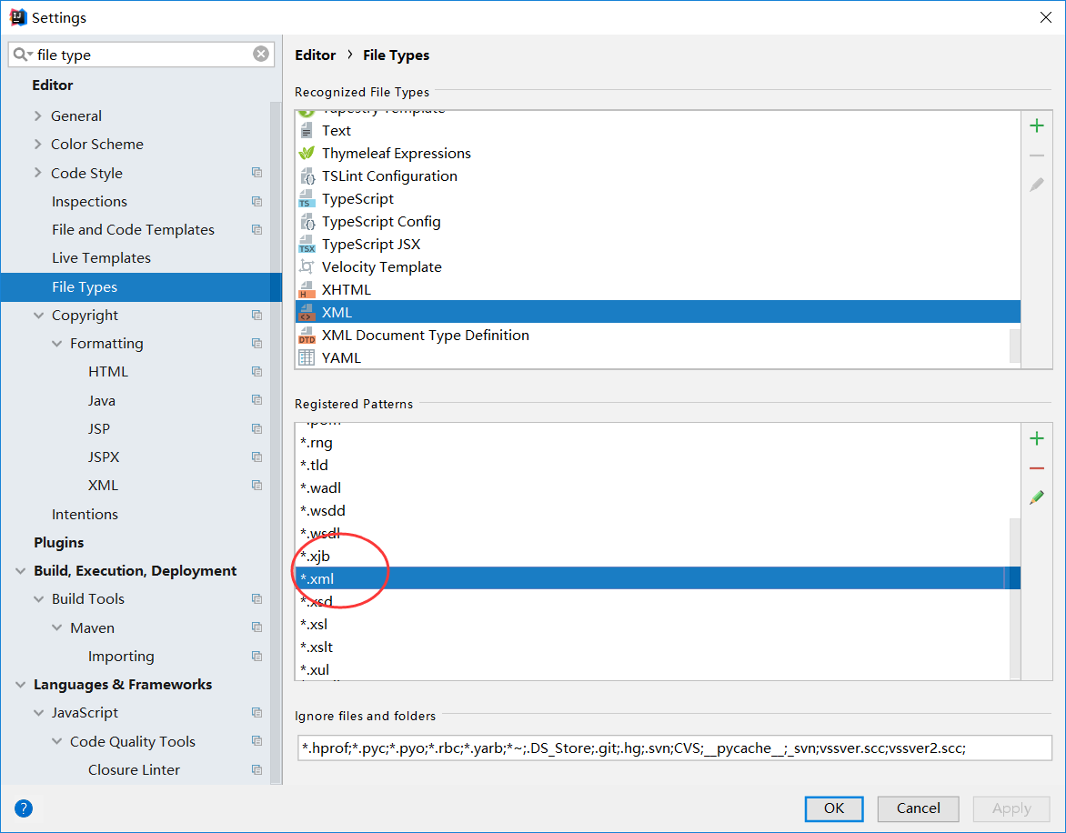The image size is (1066, 833).
Task: Collapse the Copyright node
Action: click(39, 316)
